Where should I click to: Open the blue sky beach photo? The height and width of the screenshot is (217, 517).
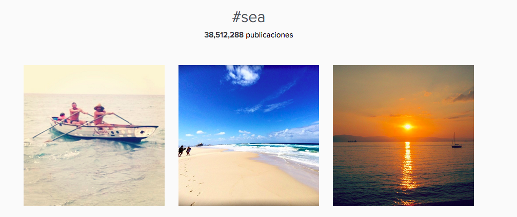[249, 135]
